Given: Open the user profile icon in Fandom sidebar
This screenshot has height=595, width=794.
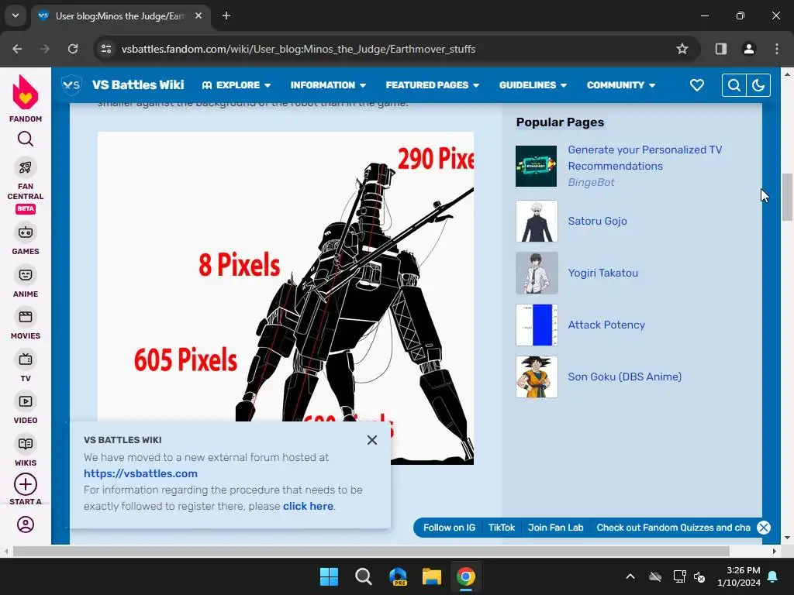Looking at the screenshot, I should [x=26, y=524].
